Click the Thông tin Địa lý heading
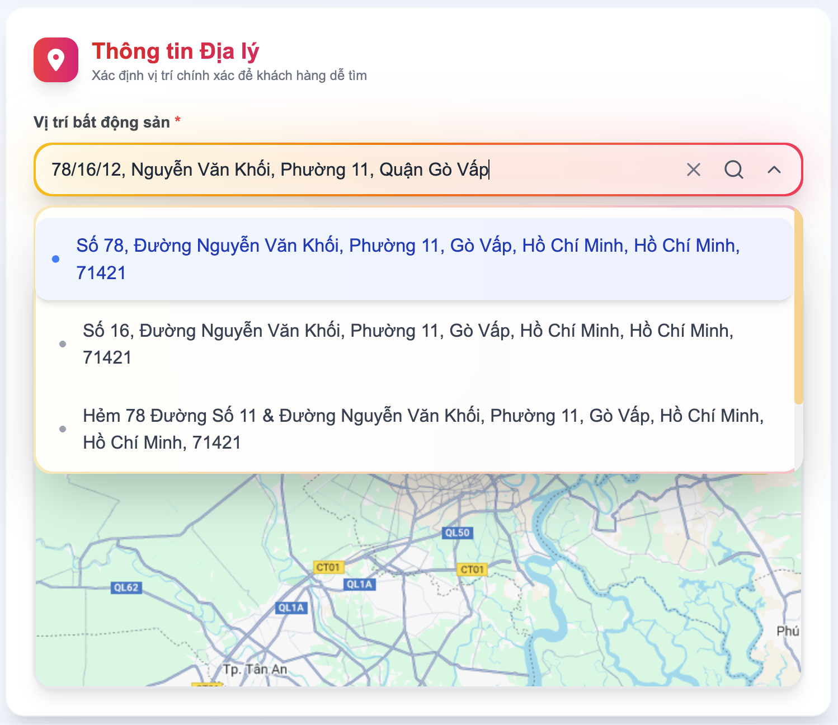Image resolution: width=838 pixels, height=725 pixels. tap(176, 51)
